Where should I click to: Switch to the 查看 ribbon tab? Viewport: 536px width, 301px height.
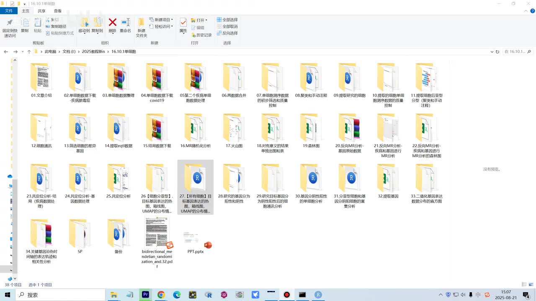click(x=58, y=11)
